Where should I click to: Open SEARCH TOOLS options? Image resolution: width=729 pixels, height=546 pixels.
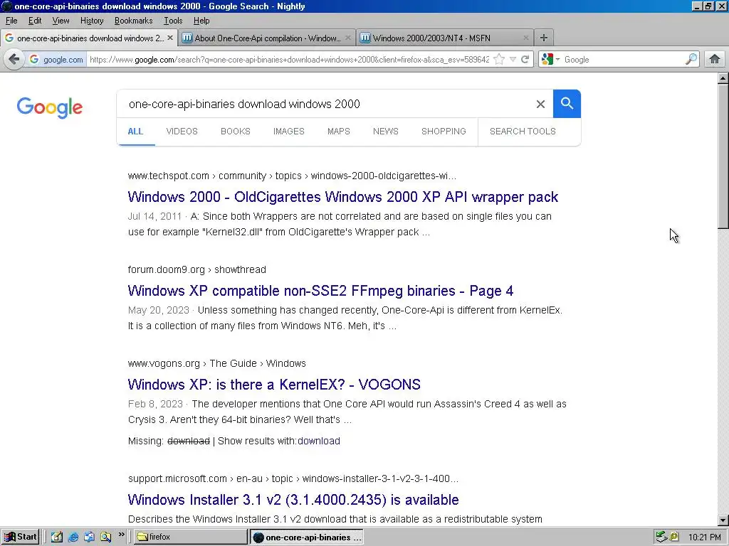click(x=523, y=132)
